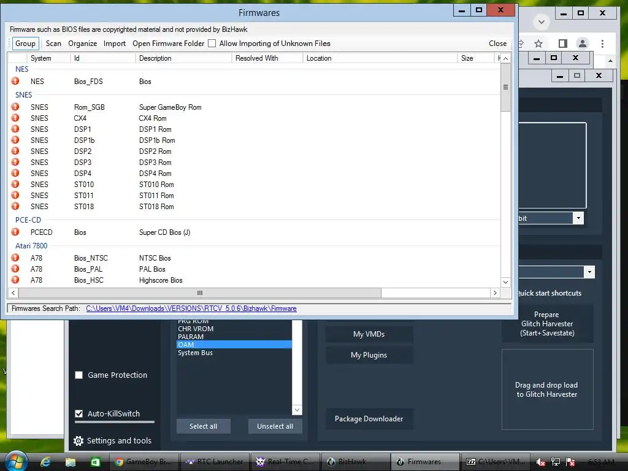Click the vertical scrollbar thumb in firmware list
This screenshot has height=471, width=628.
tap(505, 87)
